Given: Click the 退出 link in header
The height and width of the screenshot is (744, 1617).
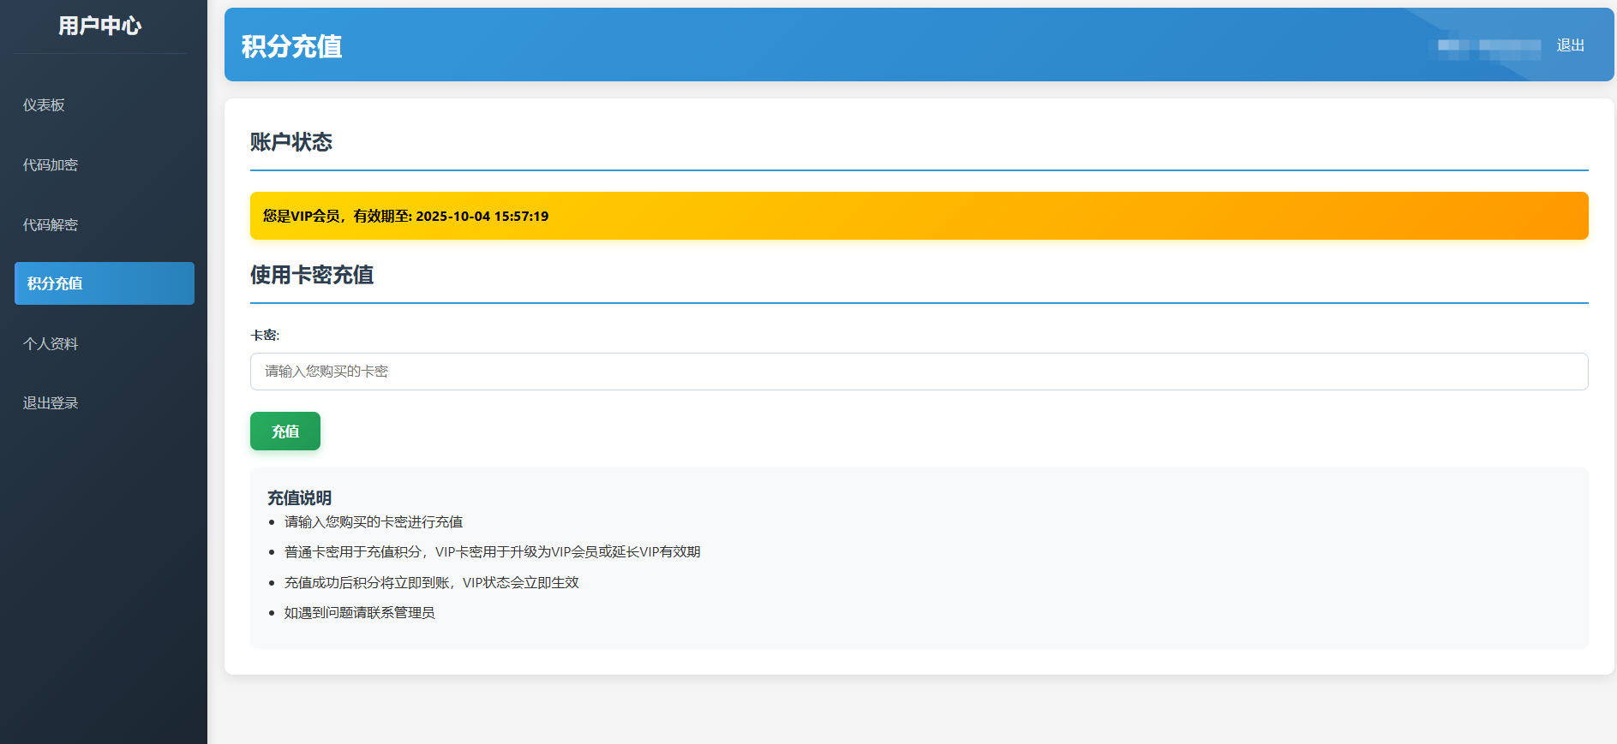Looking at the screenshot, I should [x=1570, y=45].
